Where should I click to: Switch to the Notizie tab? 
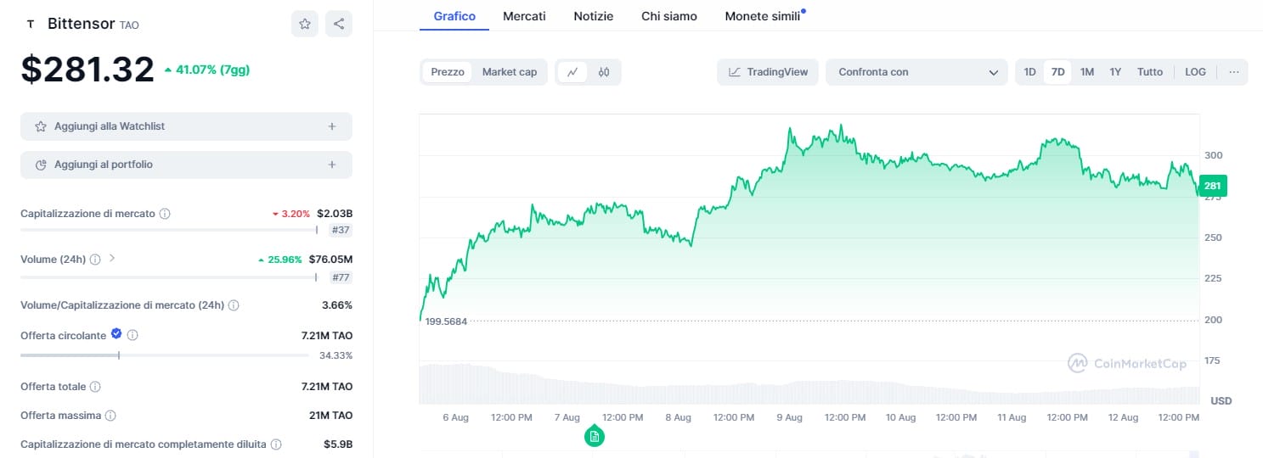click(593, 16)
